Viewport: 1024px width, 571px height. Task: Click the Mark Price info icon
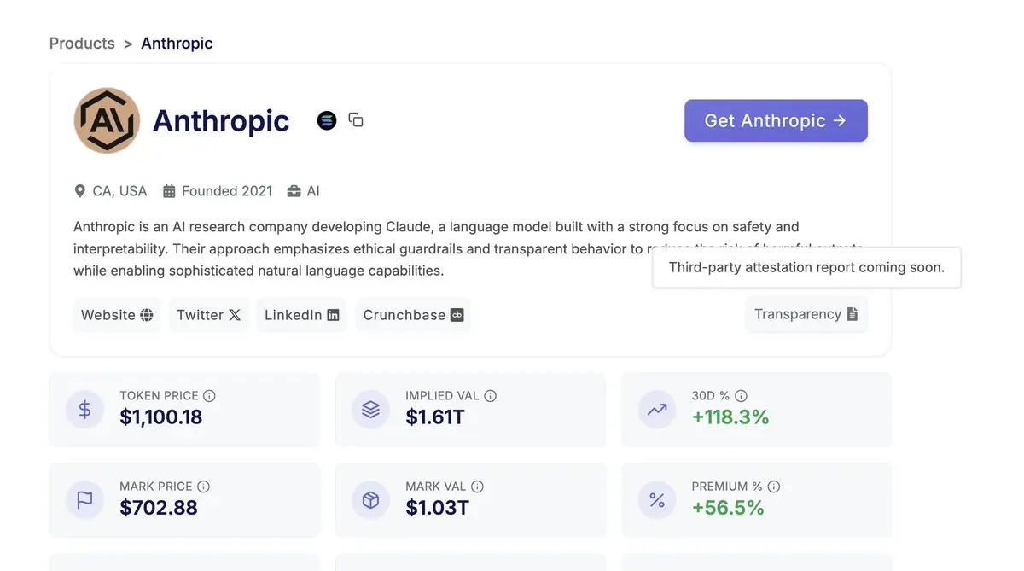tap(204, 487)
